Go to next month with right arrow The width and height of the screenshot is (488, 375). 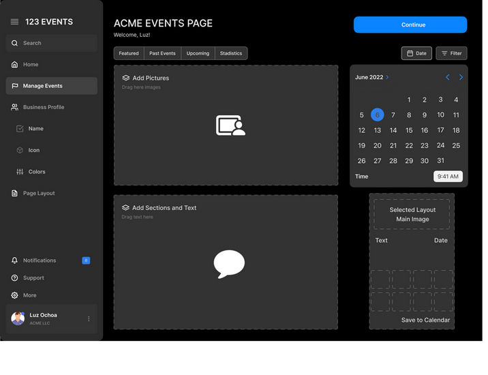click(461, 77)
